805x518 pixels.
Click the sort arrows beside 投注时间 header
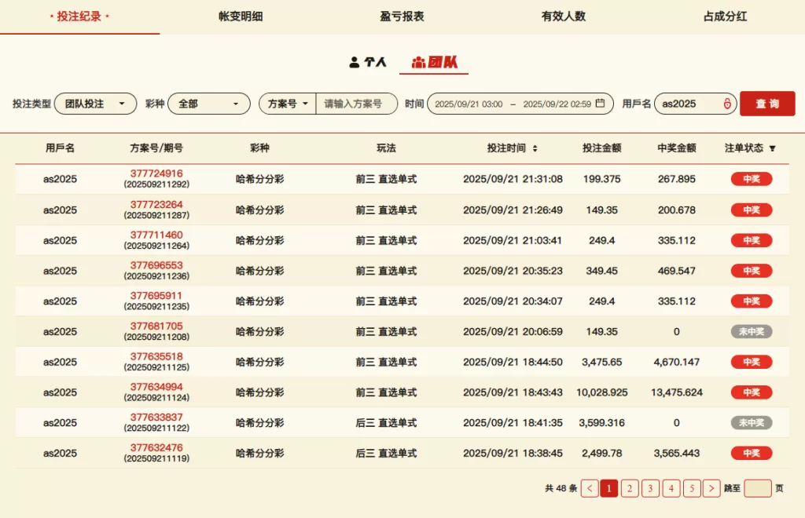pyautogui.click(x=535, y=148)
